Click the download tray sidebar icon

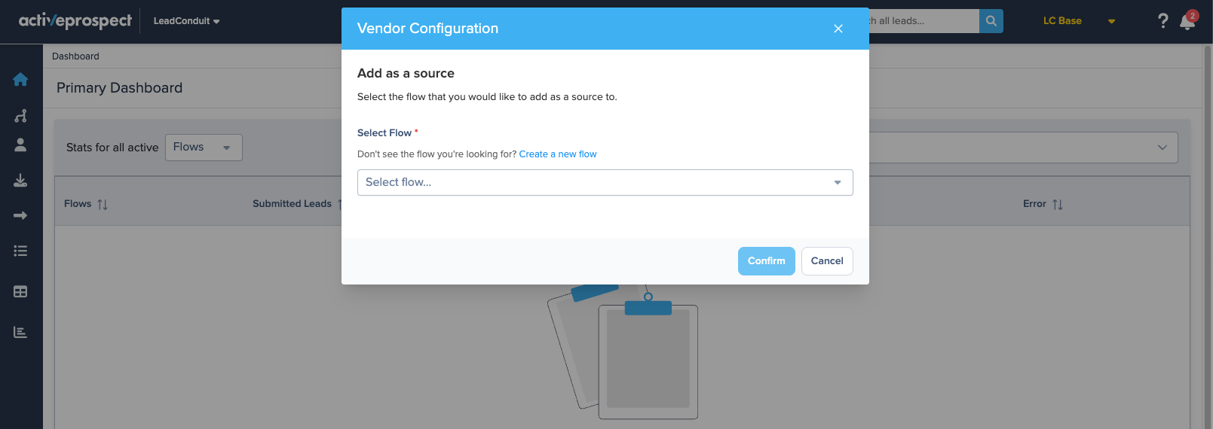point(20,181)
